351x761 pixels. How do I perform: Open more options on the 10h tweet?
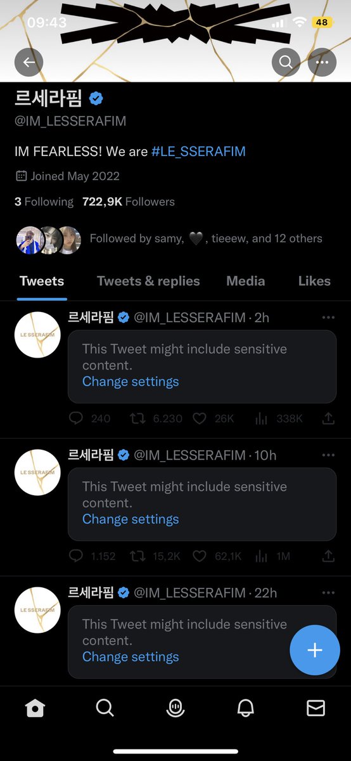pyautogui.click(x=328, y=455)
